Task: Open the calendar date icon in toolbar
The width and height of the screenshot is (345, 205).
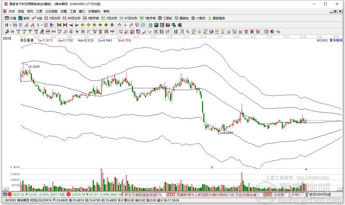Action: tap(150, 25)
